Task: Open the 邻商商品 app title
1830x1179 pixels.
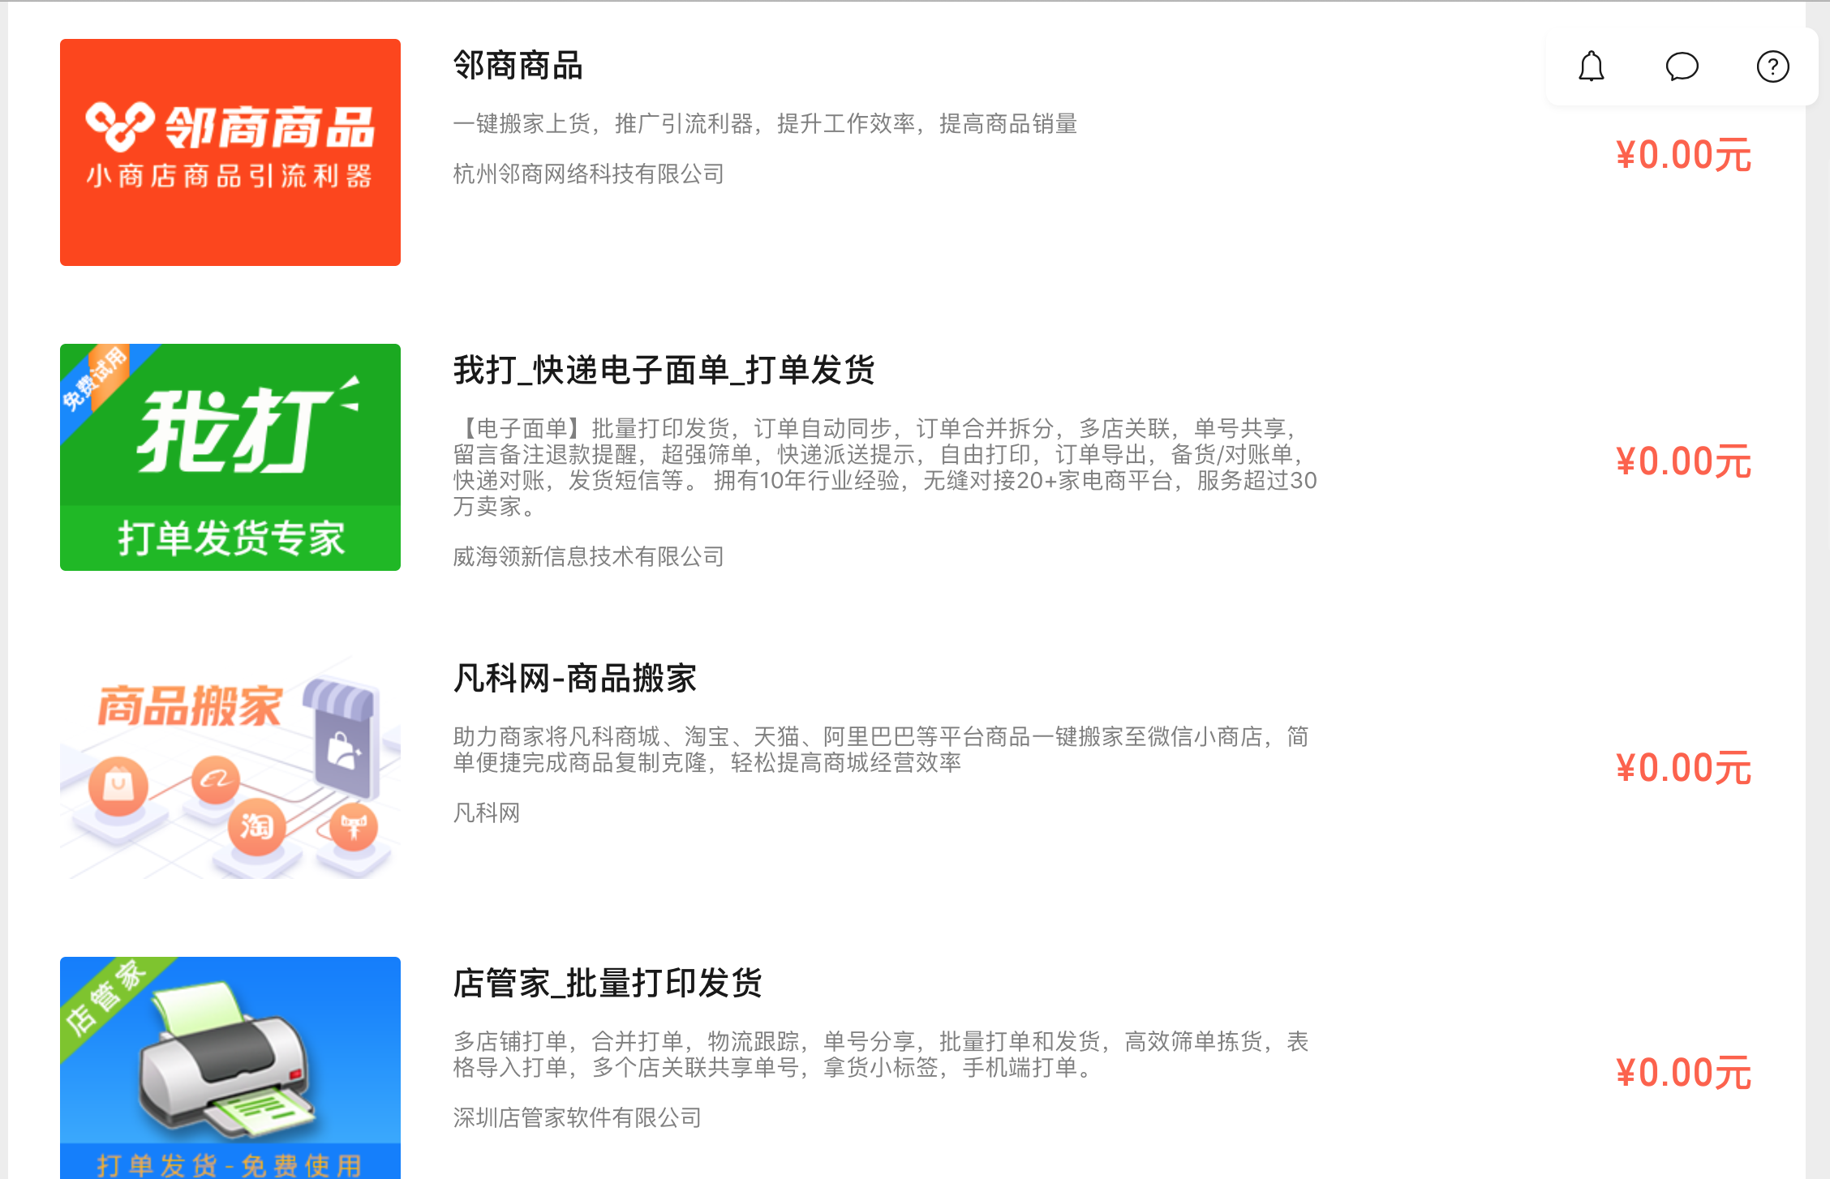Action: coord(518,66)
